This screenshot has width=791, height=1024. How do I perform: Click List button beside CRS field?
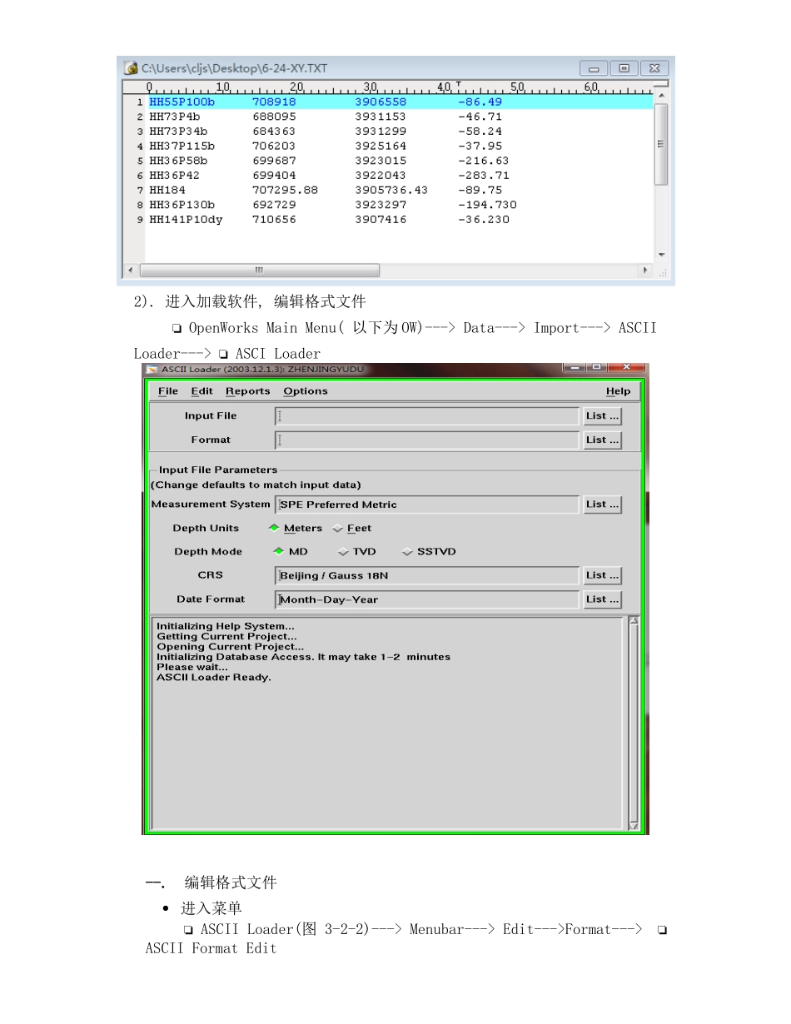[x=602, y=575]
